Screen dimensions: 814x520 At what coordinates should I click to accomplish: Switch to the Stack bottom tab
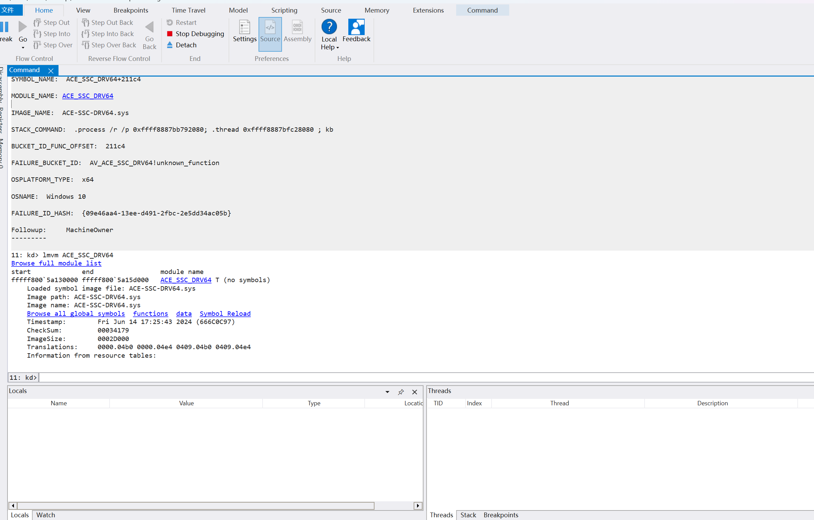(x=468, y=515)
